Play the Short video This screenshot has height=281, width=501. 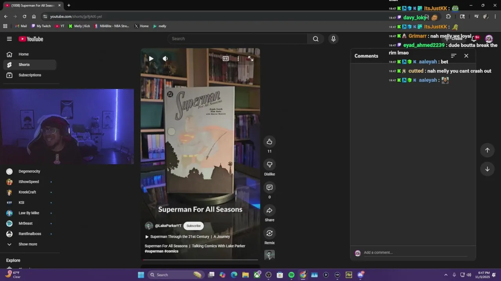[x=151, y=59]
